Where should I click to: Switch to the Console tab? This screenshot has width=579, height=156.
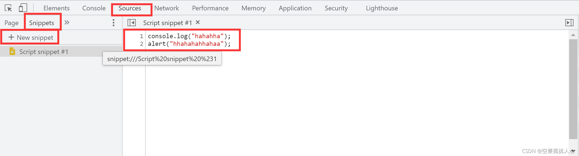click(94, 8)
